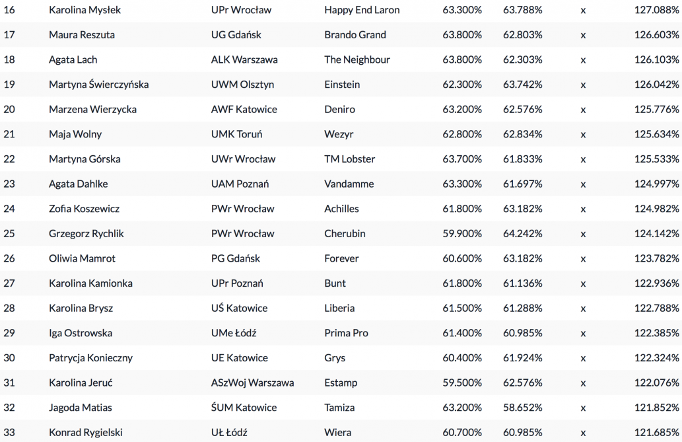Image resolution: width=682 pixels, height=442 pixels.
Task: Click UŚ Katowice university cell
Action: click(x=239, y=309)
